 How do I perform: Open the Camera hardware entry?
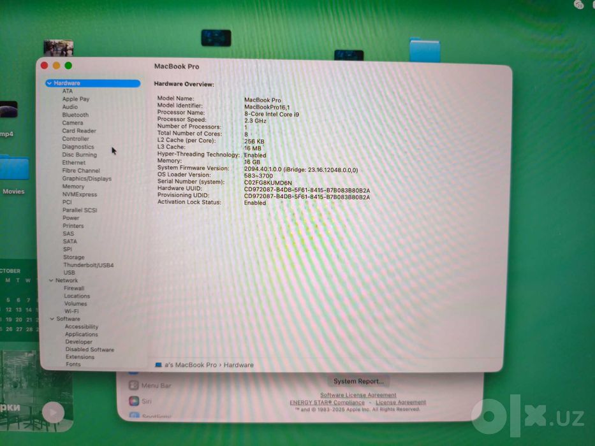pos(73,123)
